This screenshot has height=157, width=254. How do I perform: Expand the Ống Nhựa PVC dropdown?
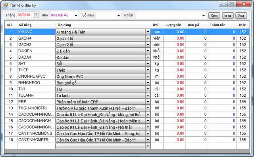(148, 77)
